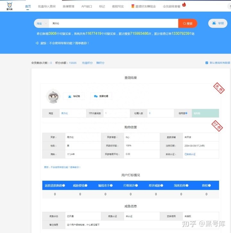Click the green 信用度 result cell
The width and height of the screenshot is (231, 233).
point(205,113)
